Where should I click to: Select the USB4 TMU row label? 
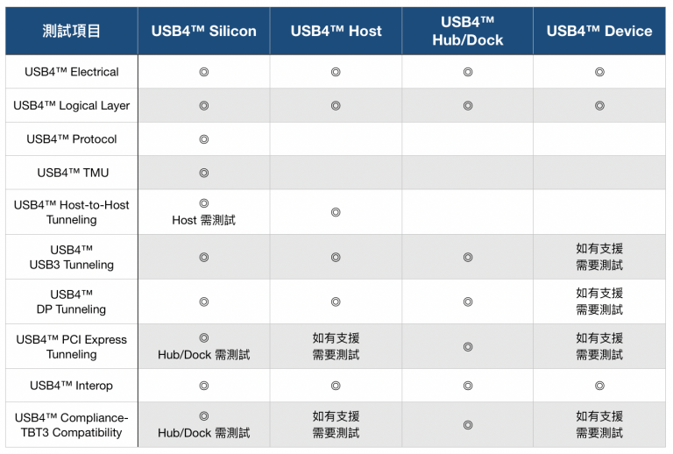pyautogui.click(x=71, y=173)
